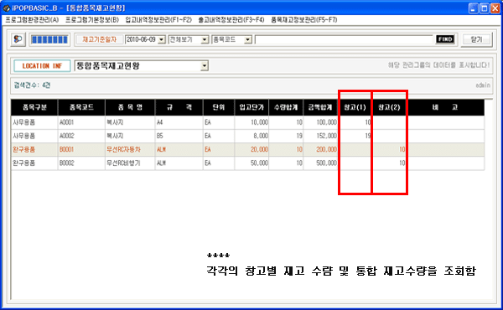503x310 pixels.
Task: Click the 수량합계 column header
Action: [286, 107]
